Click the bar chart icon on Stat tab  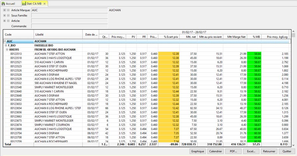pos(24,4)
